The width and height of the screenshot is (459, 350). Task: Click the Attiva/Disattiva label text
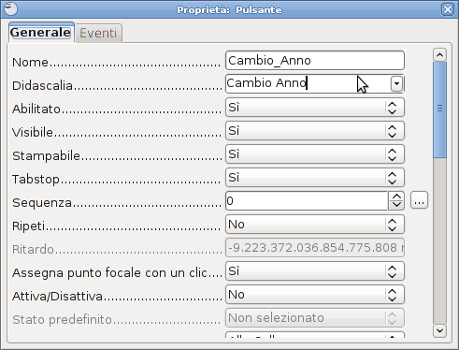point(57,296)
